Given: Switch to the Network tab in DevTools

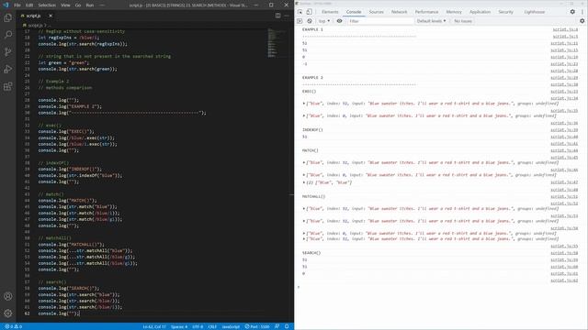Looking at the screenshot, I should tap(399, 12).
